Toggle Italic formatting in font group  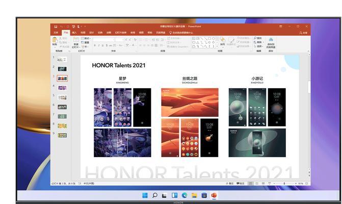point(98,45)
